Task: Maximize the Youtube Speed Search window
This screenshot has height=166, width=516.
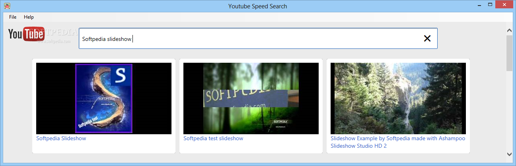Action: (491, 5)
